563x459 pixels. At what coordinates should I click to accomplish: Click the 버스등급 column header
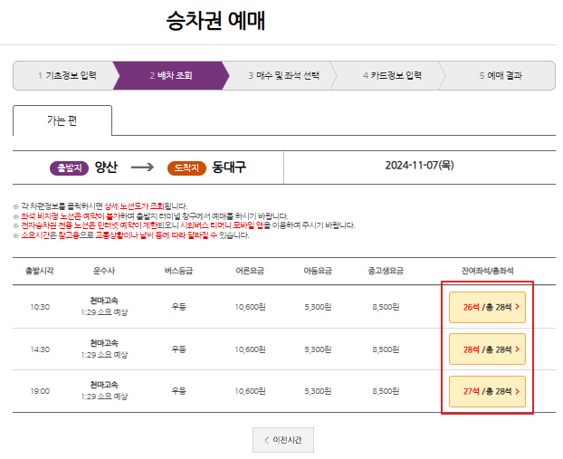[178, 271]
